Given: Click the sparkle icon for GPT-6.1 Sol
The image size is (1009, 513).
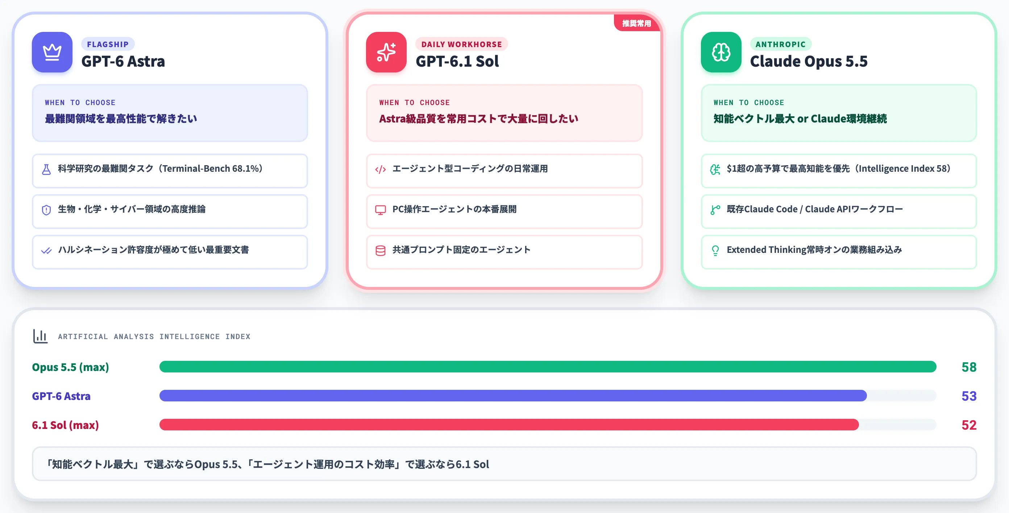Looking at the screenshot, I should 386,52.
